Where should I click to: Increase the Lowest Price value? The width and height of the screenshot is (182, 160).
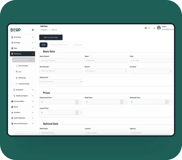80,113
